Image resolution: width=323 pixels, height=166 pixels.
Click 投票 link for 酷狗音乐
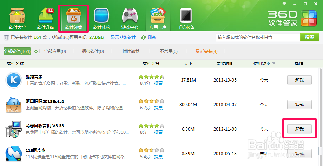click(x=158, y=83)
